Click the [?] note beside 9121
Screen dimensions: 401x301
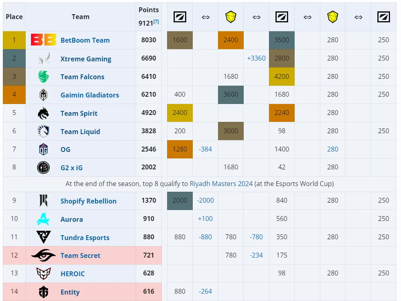pyautogui.click(x=156, y=22)
